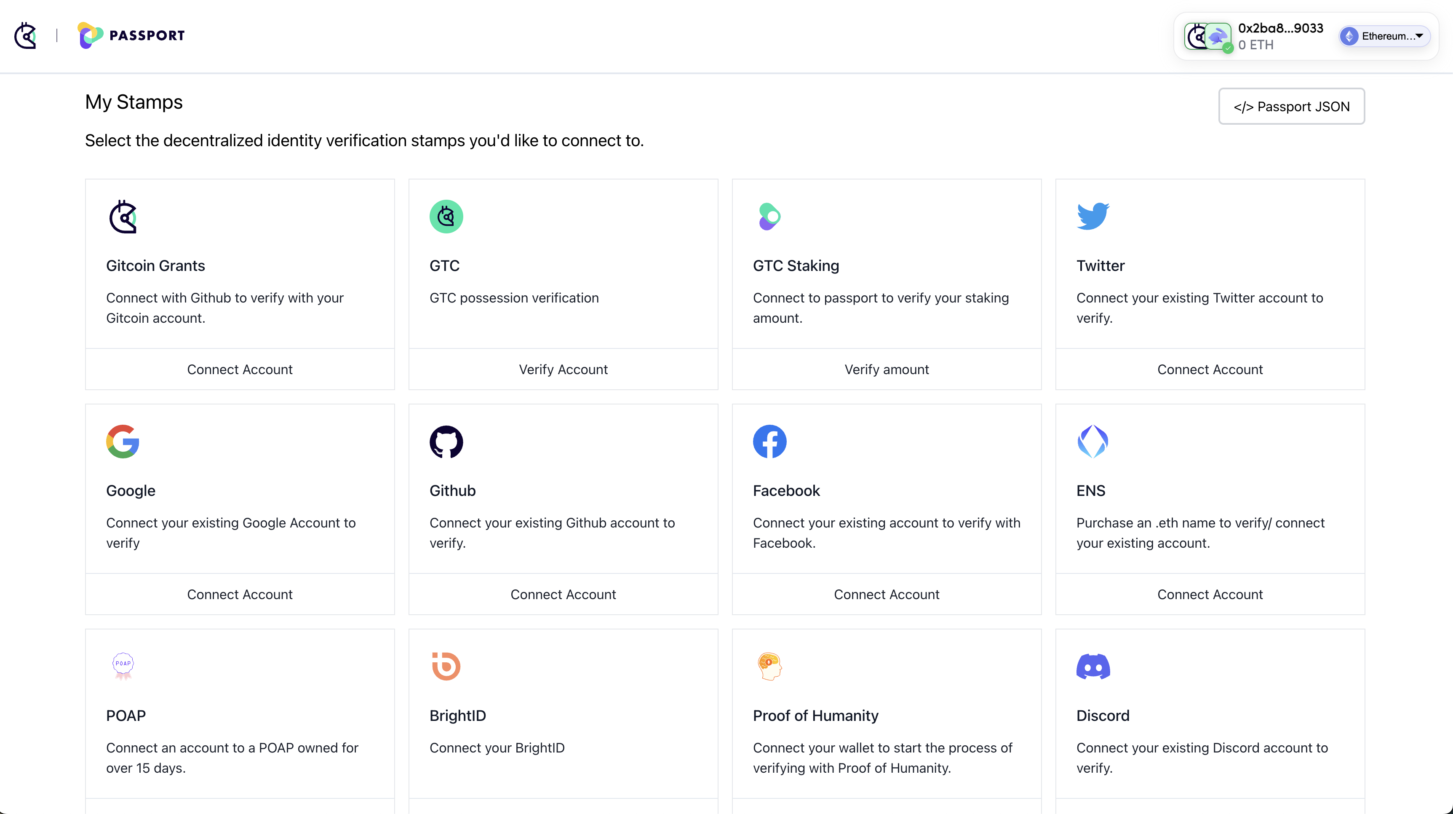The width and height of the screenshot is (1453, 814).
Task: Connect Account for the Google stamp
Action: tap(240, 594)
